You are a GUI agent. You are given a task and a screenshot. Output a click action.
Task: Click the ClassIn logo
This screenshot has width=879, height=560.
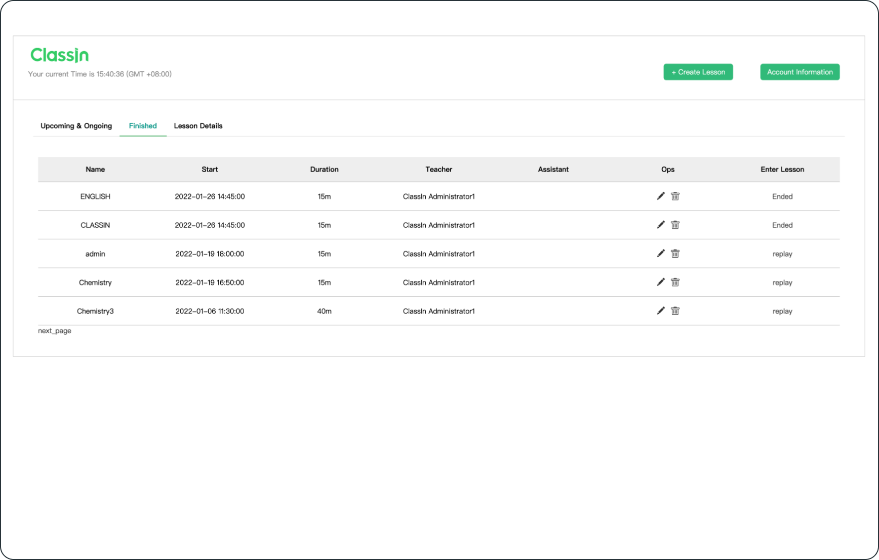[60, 55]
